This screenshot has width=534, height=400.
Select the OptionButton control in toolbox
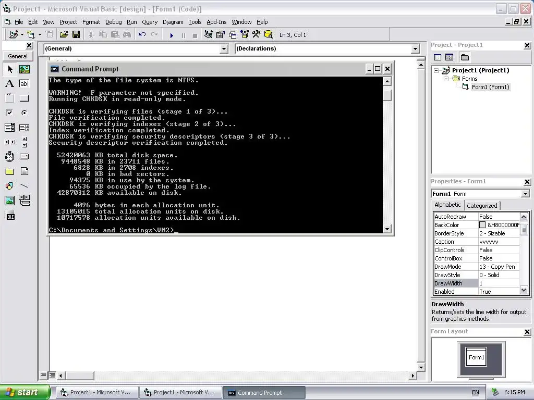[x=24, y=113]
